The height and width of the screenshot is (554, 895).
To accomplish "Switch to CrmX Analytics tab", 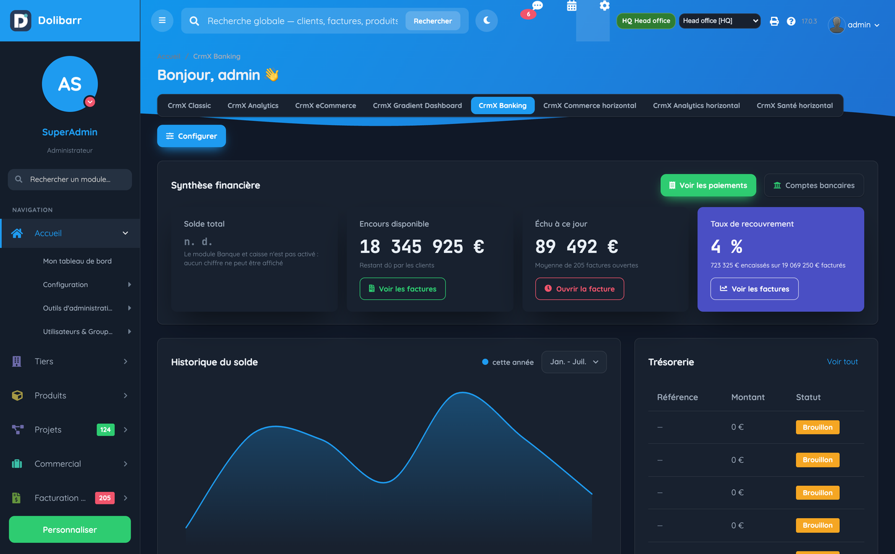I will coord(253,105).
